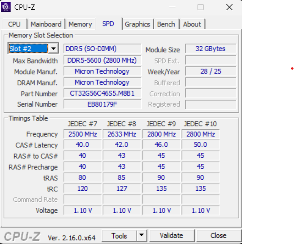Click the tRC 127 cell
Viewport: 294px width, 244px height.
(x=122, y=188)
